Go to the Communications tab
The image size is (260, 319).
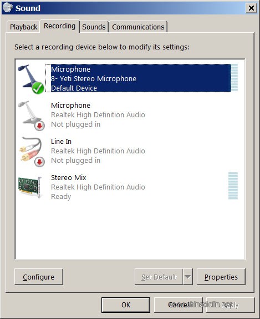pyautogui.click(x=138, y=27)
